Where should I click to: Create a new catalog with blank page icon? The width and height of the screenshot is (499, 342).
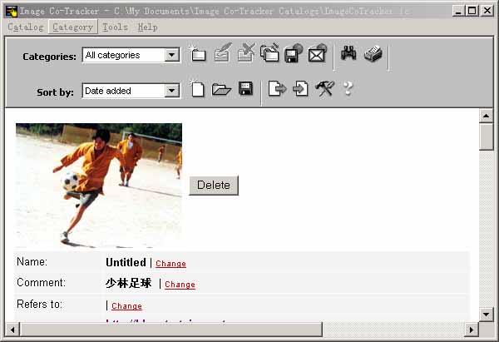[x=197, y=89]
